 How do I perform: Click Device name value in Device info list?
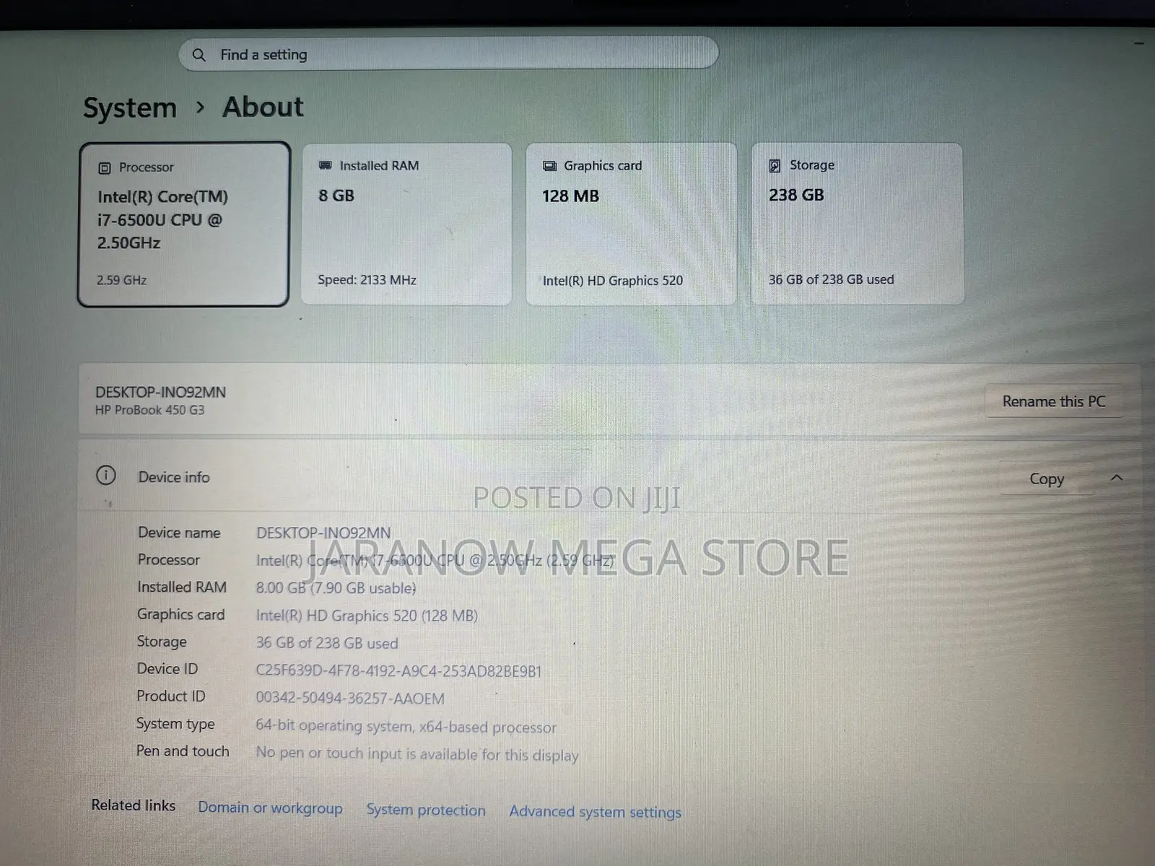(x=323, y=533)
